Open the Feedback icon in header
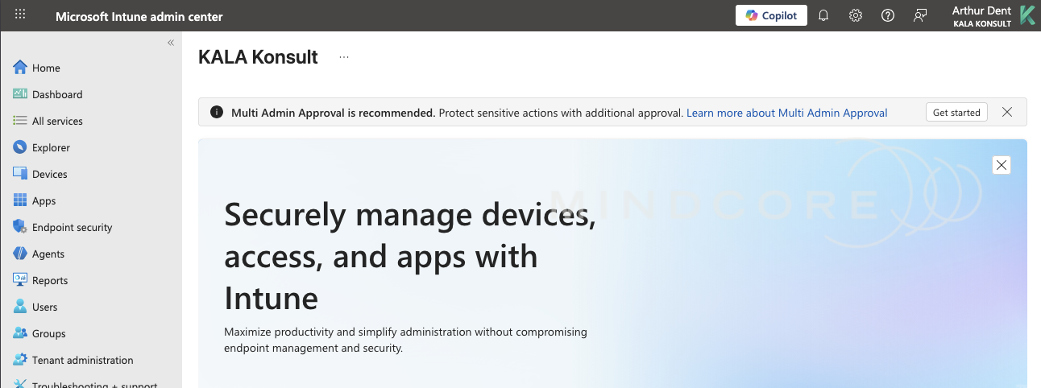The width and height of the screenshot is (1041, 388). coord(920,15)
